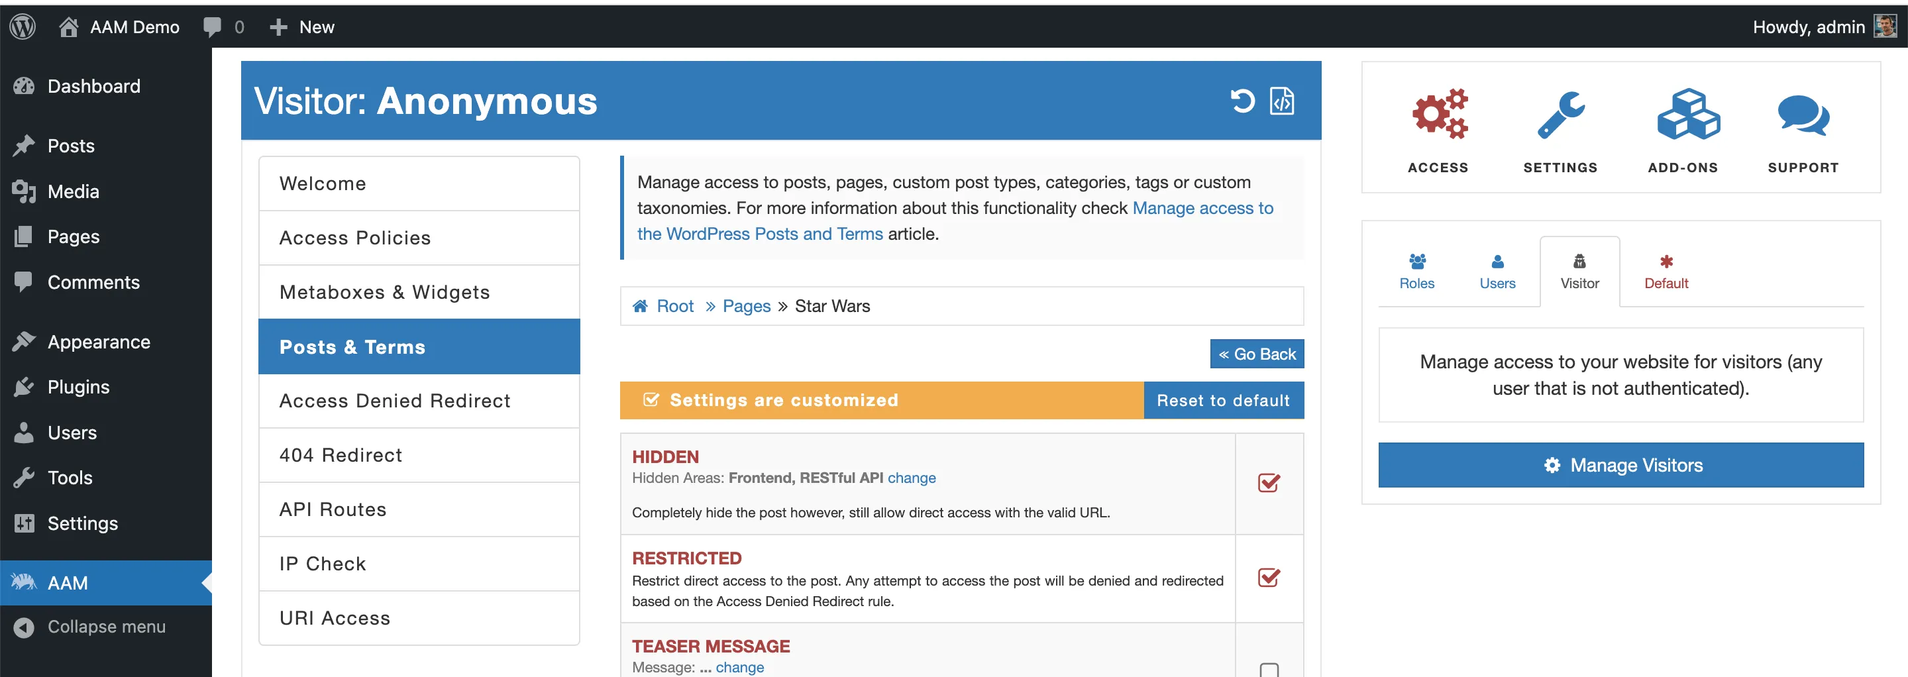
Task: Open the Manage access to WordPress Posts article link
Action: tap(955, 221)
